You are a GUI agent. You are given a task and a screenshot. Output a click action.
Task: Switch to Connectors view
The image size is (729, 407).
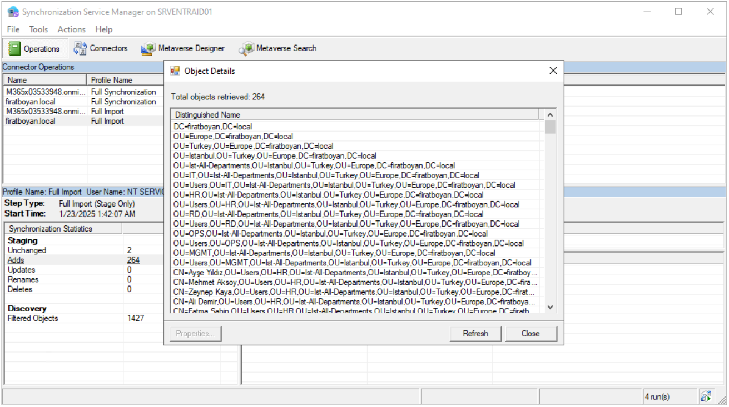(101, 48)
